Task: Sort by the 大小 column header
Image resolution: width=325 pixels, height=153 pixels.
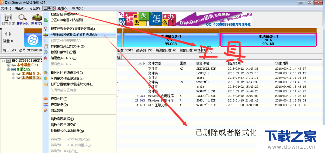Action: point(141,63)
